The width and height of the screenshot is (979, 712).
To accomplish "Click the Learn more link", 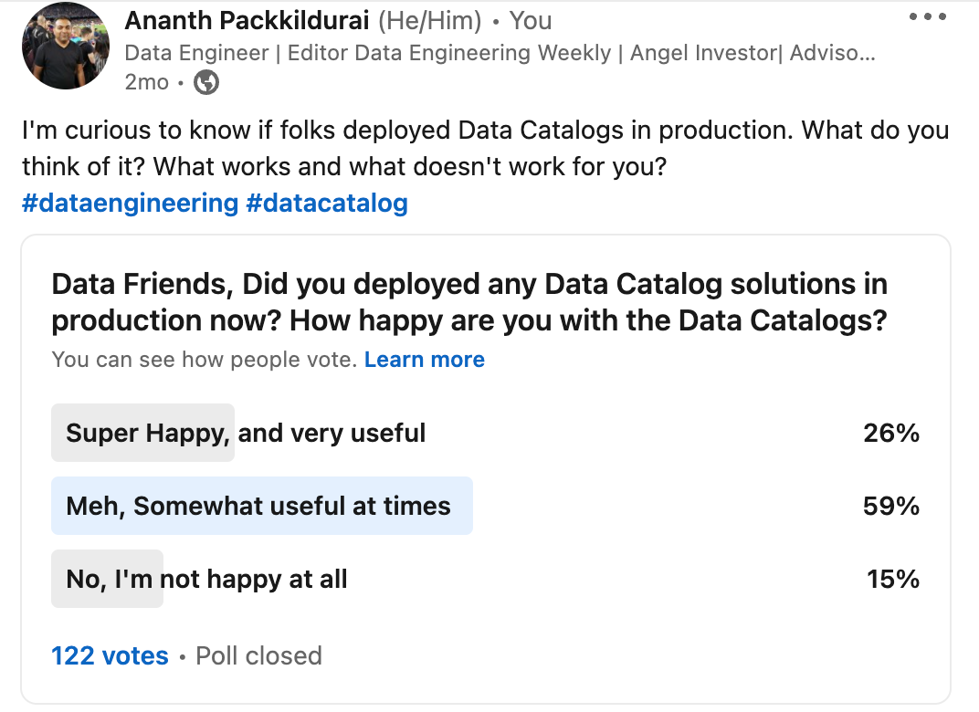I will click(x=424, y=359).
